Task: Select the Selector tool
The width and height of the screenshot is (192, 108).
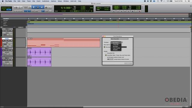Action: pos(38,7)
